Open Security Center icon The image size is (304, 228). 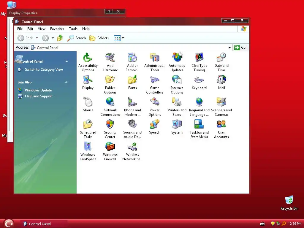pos(110,129)
